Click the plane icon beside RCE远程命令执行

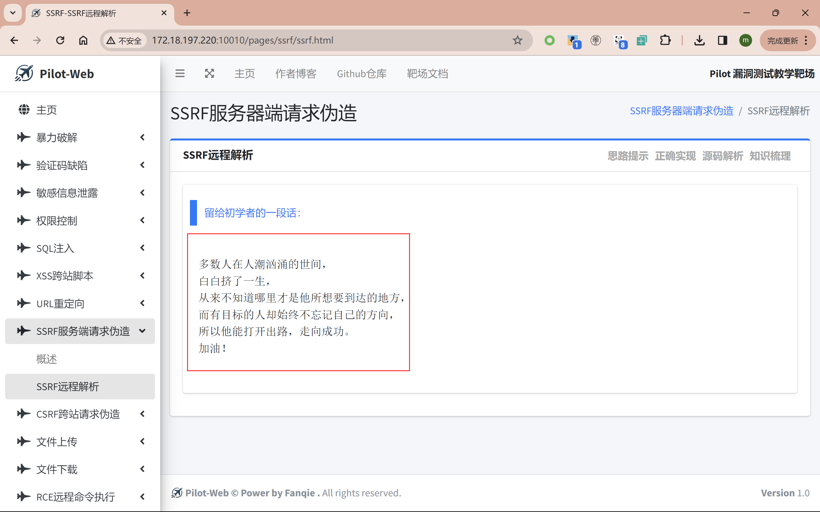point(24,497)
